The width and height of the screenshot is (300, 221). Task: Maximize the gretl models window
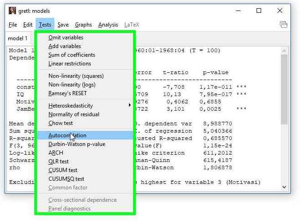[x=259, y=11]
